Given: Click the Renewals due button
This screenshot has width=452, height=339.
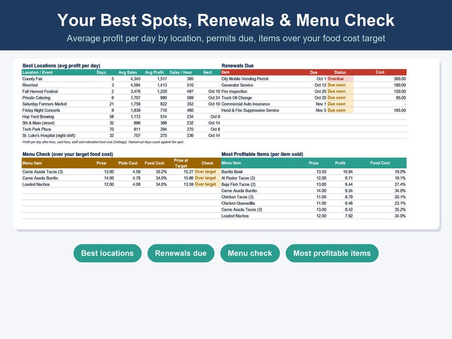Looking at the screenshot, I should (180, 253).
